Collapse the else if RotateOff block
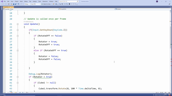The height and width of the screenshot is (96, 172). click(18, 51)
